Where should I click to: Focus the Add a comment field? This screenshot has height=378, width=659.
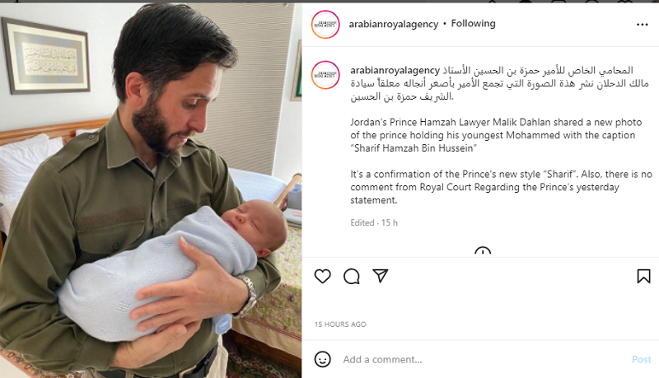[484, 360]
